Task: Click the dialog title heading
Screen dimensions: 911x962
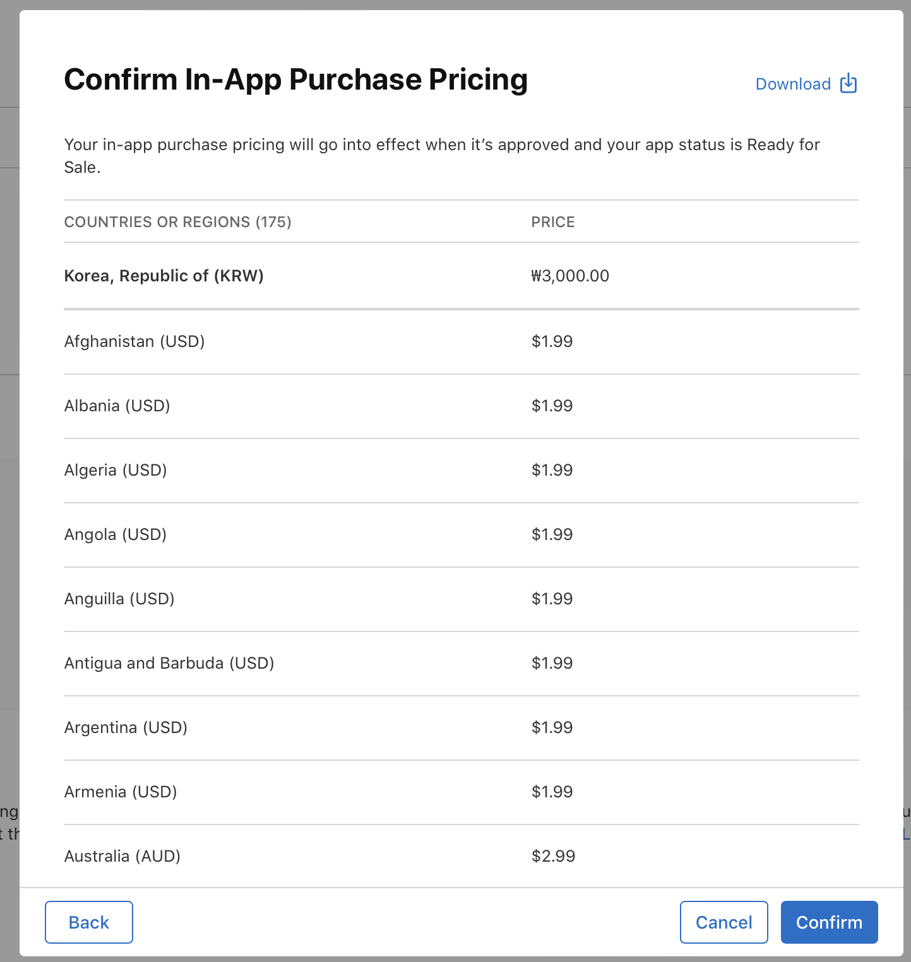Action: click(295, 80)
